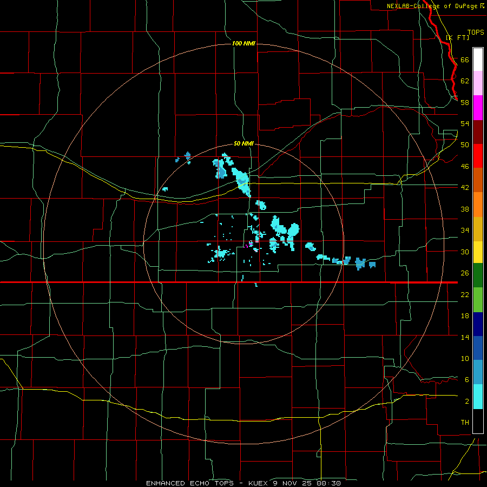Click the 66 legend value
The image size is (487, 487).
465,60
